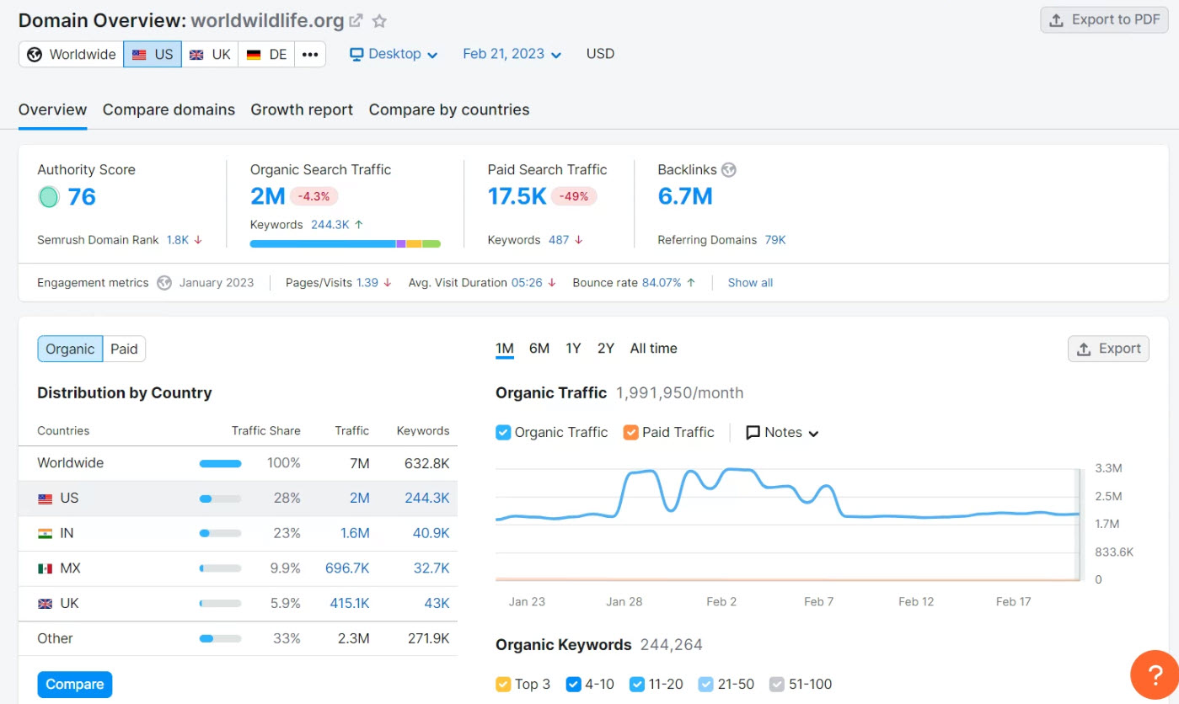Click the IN row traffic share bar
Image resolution: width=1179 pixels, height=704 pixels.
pyautogui.click(x=220, y=533)
